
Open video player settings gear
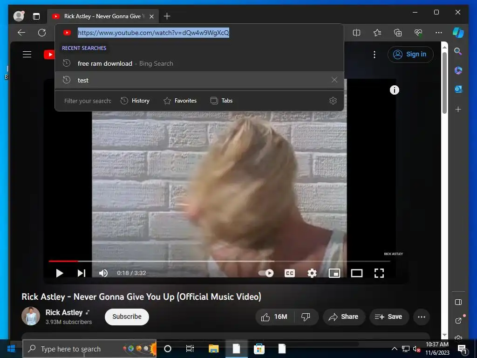312,273
